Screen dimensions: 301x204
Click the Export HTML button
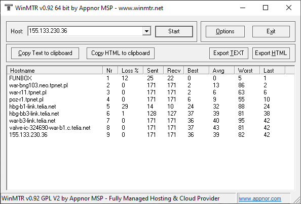271,53
